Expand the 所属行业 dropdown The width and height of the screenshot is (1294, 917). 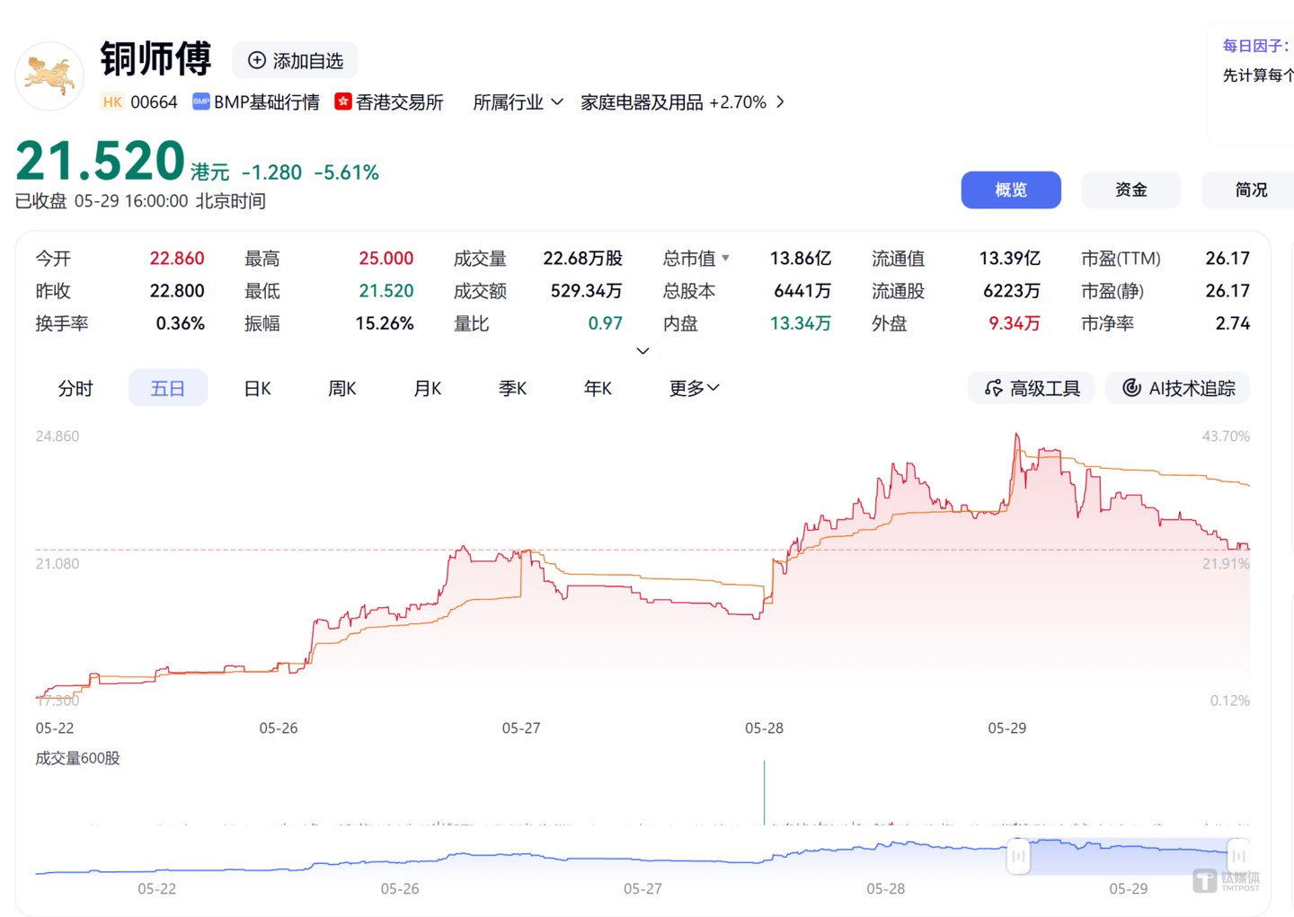[518, 102]
